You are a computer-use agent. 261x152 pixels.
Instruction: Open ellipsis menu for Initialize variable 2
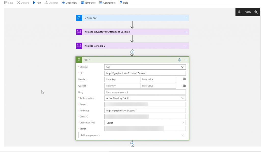pos(186,46)
